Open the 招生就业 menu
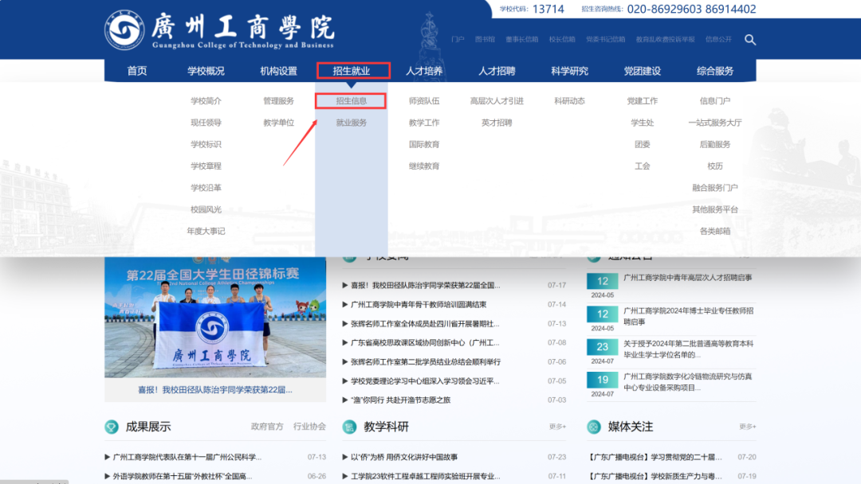Image resolution: width=861 pixels, height=484 pixels. tap(353, 70)
